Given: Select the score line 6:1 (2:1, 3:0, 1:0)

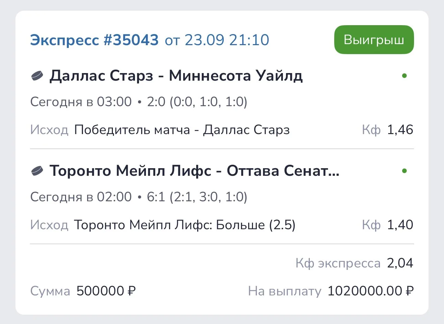Looking at the screenshot, I should pos(197,197).
